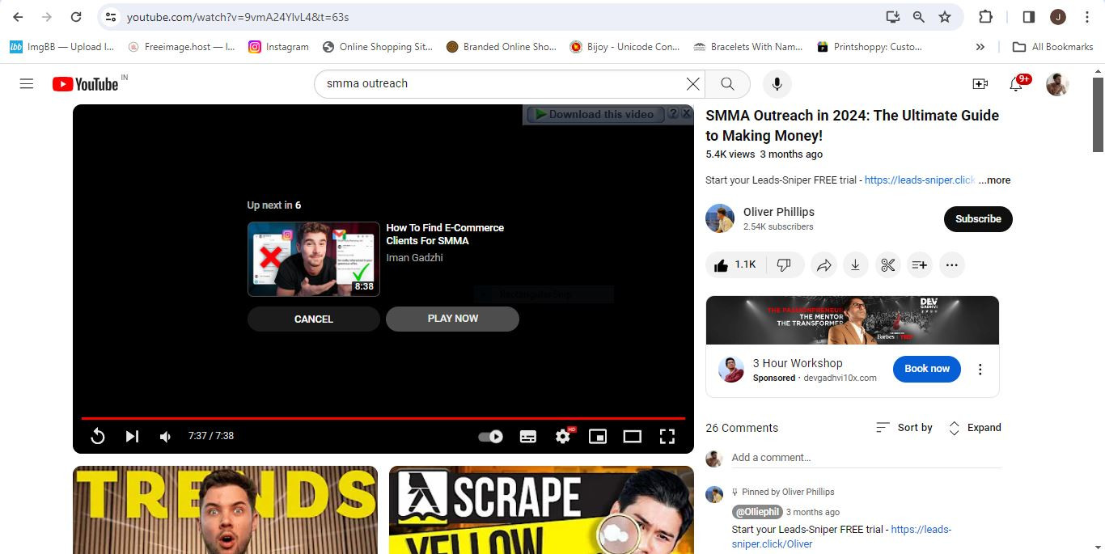Open the 3 Hour Workshop ad banner
This screenshot has width=1105, height=554.
853,320
